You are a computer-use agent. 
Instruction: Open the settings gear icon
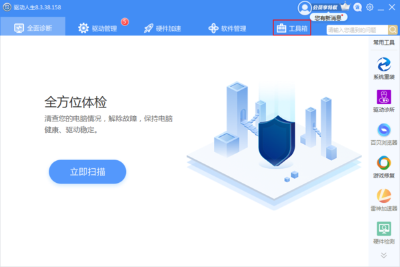[370, 7]
